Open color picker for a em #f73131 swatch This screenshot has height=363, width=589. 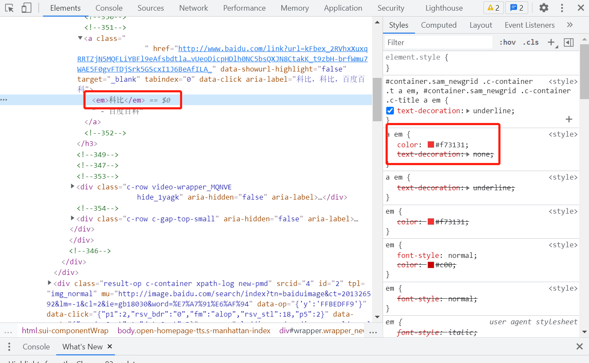pyautogui.click(x=431, y=145)
